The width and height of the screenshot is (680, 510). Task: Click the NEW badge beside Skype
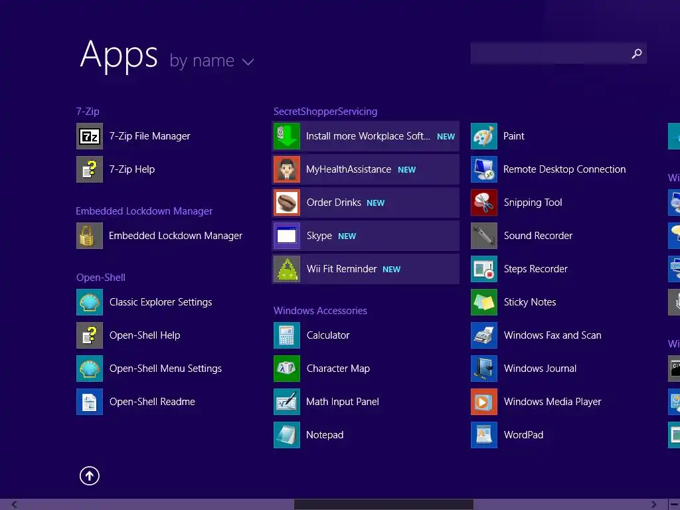pyautogui.click(x=347, y=236)
